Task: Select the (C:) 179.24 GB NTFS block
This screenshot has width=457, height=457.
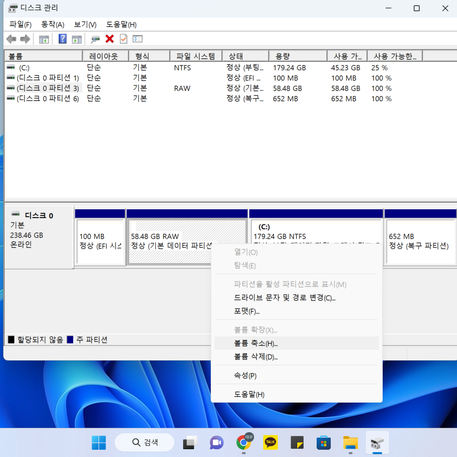Action: click(316, 232)
